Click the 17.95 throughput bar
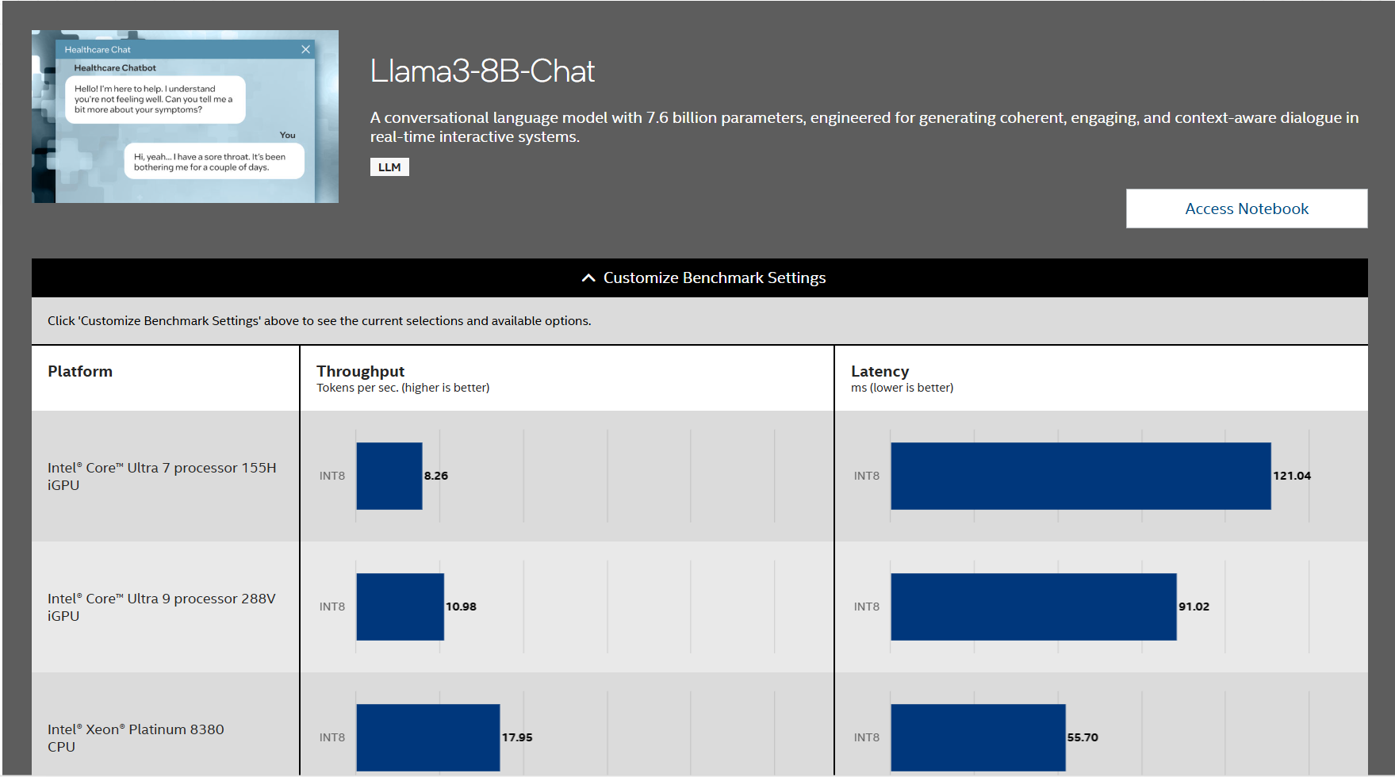This screenshot has width=1395, height=777. coord(428,737)
